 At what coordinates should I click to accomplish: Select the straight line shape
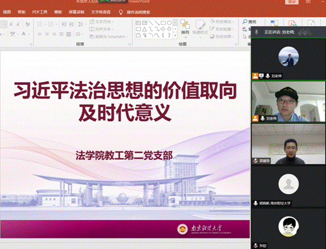click(151, 22)
